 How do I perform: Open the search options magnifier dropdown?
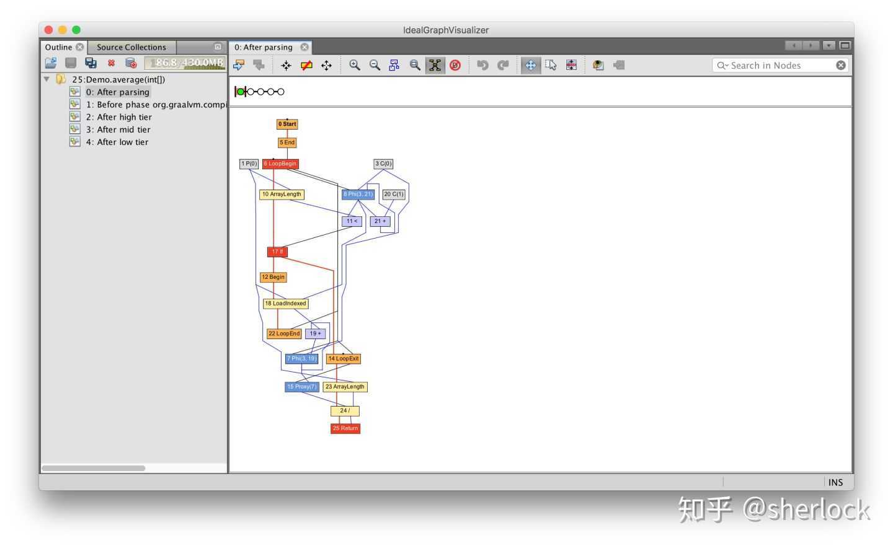[x=722, y=66]
